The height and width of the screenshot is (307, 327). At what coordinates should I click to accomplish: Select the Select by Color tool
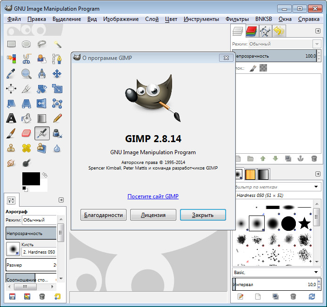(x=11, y=59)
